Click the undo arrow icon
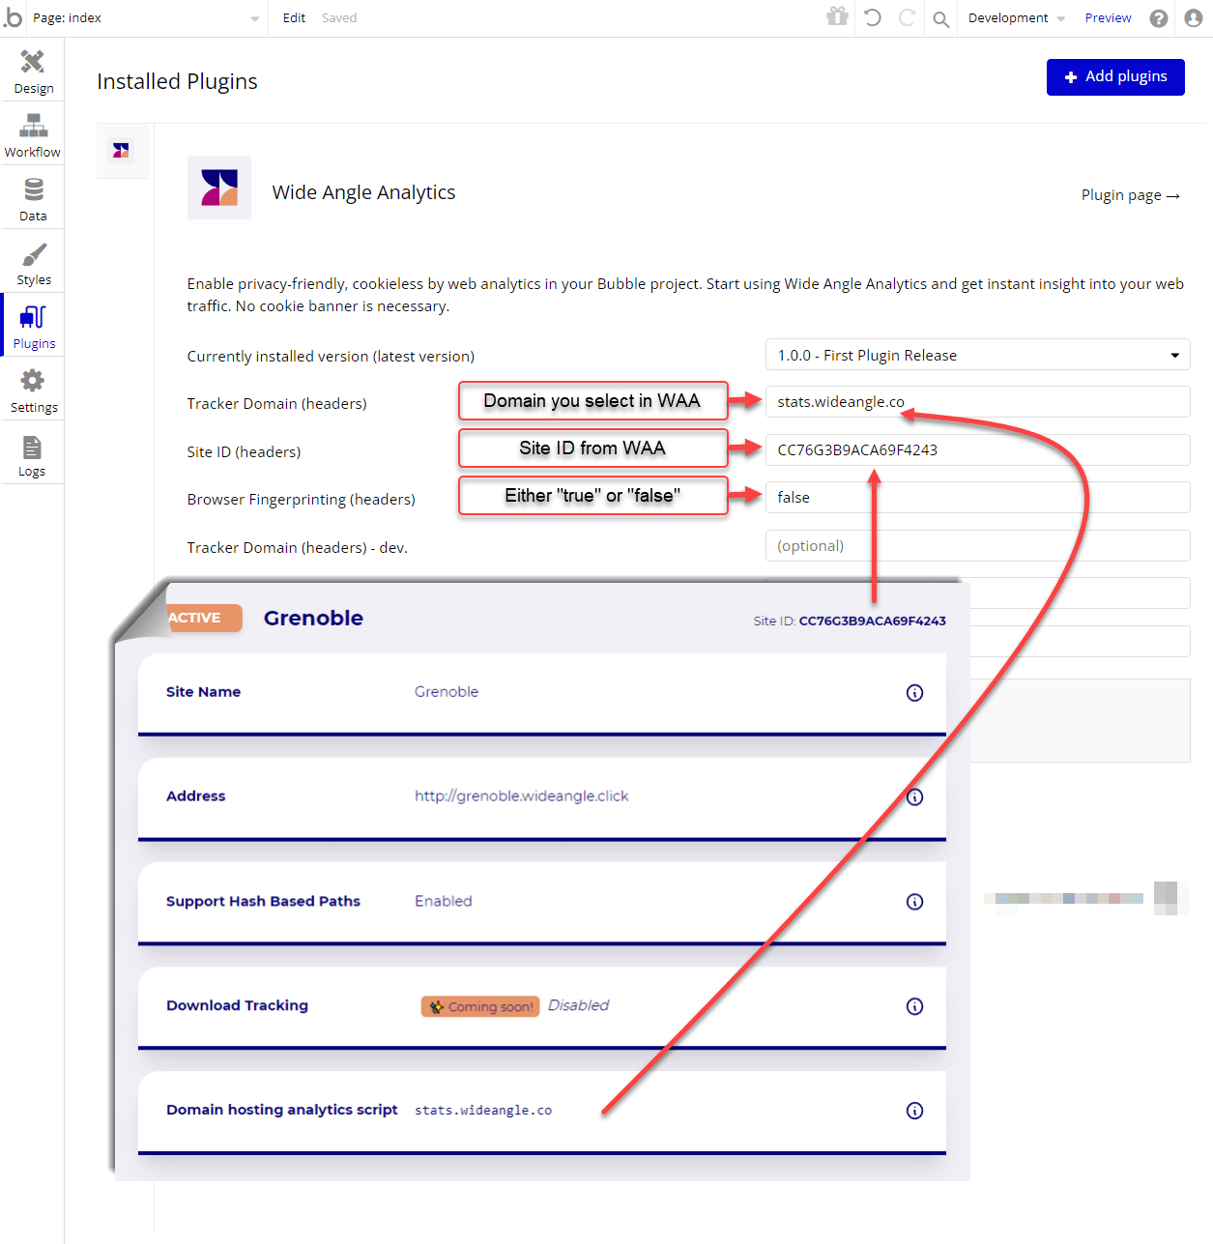The height and width of the screenshot is (1244, 1213). point(873,17)
